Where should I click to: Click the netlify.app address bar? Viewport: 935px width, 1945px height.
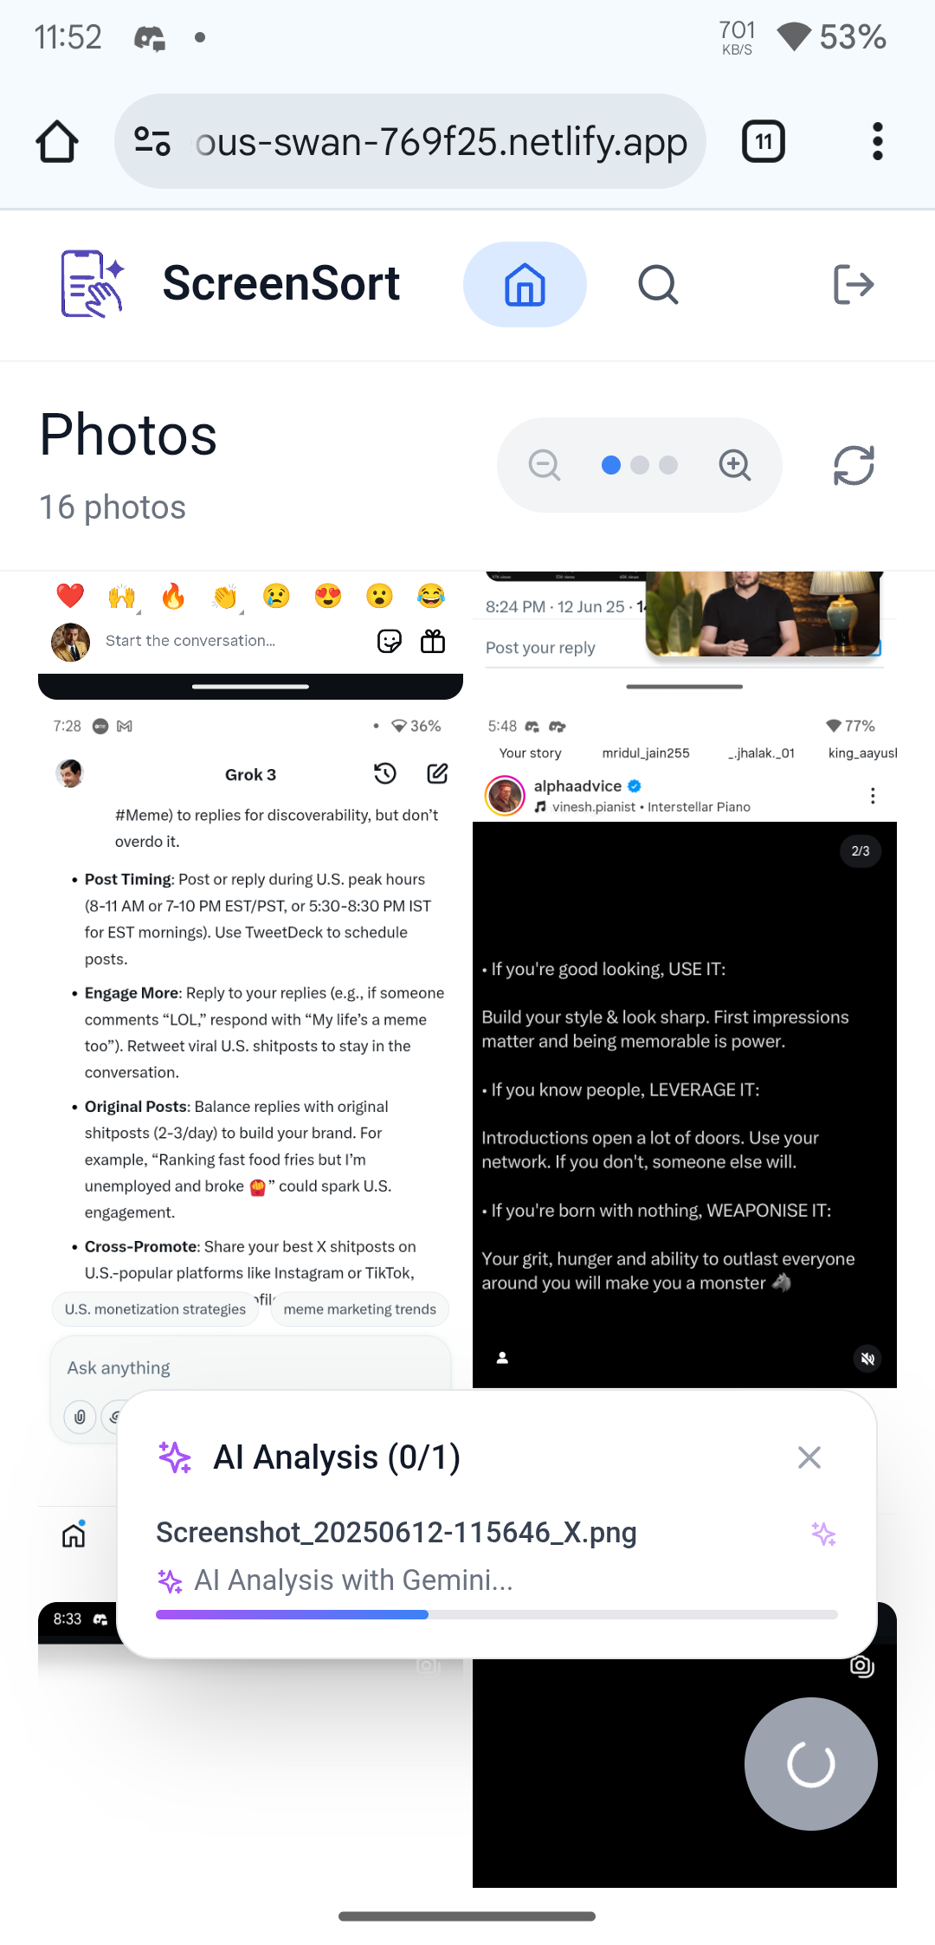click(x=410, y=141)
